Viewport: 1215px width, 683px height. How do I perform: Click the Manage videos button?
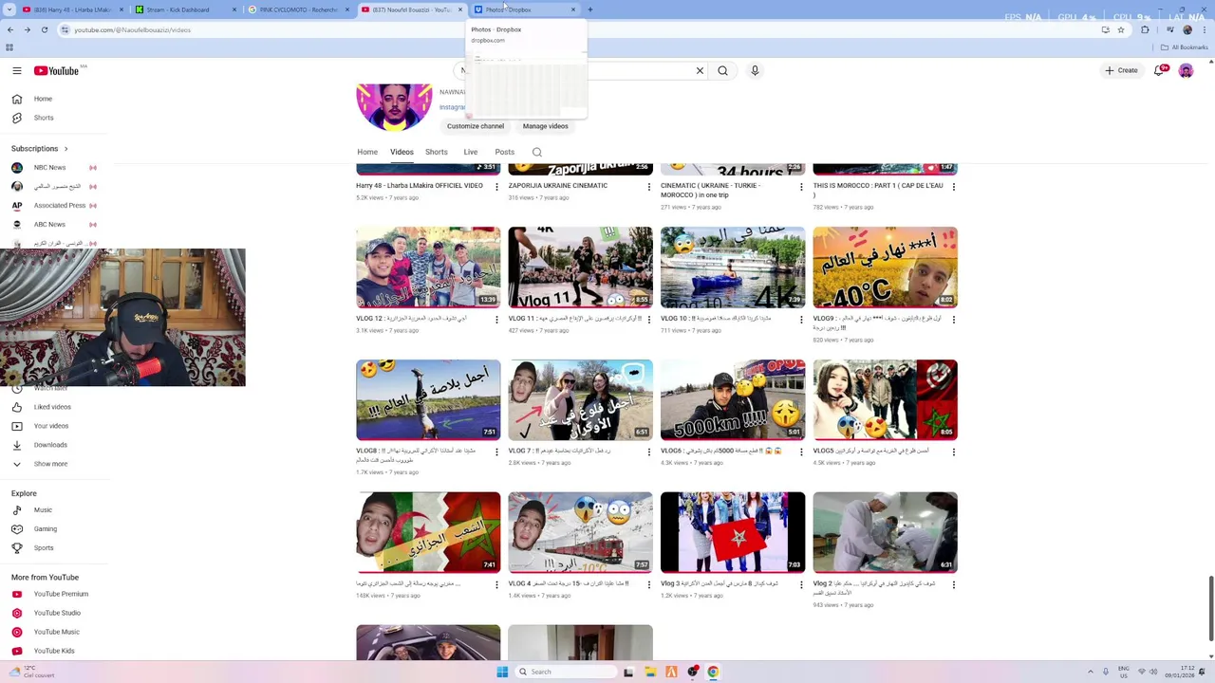[x=546, y=126]
